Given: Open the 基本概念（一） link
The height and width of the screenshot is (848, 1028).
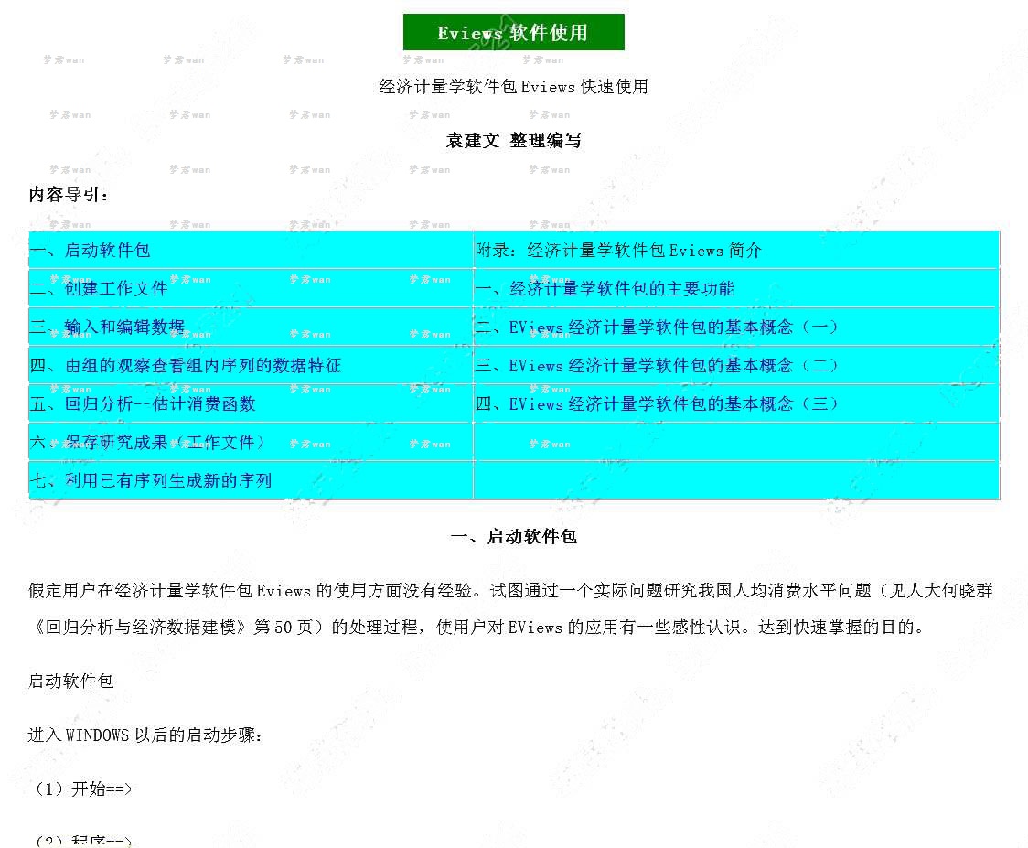Looking at the screenshot, I should pyautogui.click(x=657, y=327).
